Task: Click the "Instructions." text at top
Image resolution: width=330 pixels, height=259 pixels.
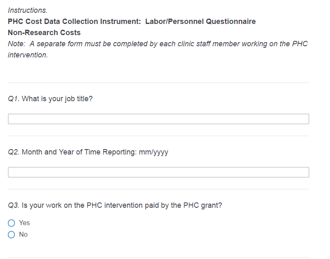Action: coord(28,10)
